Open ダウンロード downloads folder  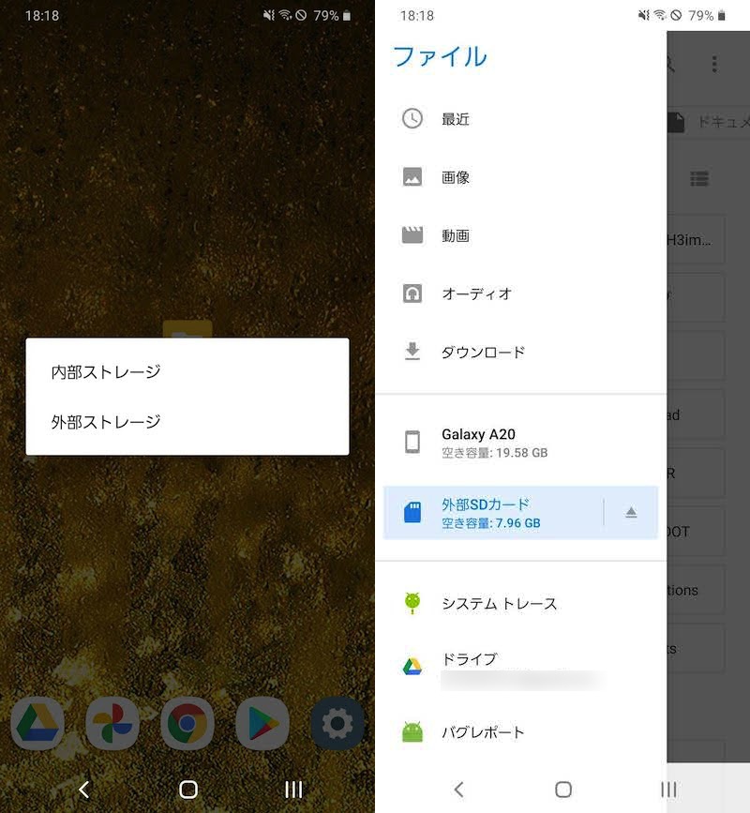[483, 353]
